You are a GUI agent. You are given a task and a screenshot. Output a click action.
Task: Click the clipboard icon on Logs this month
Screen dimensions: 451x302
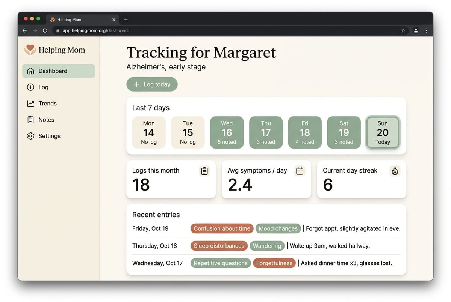coord(204,171)
